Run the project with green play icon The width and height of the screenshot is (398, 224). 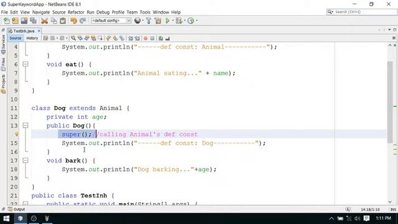[x=167, y=21]
